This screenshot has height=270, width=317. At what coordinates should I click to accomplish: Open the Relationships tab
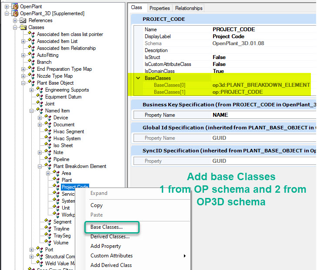[189, 8]
